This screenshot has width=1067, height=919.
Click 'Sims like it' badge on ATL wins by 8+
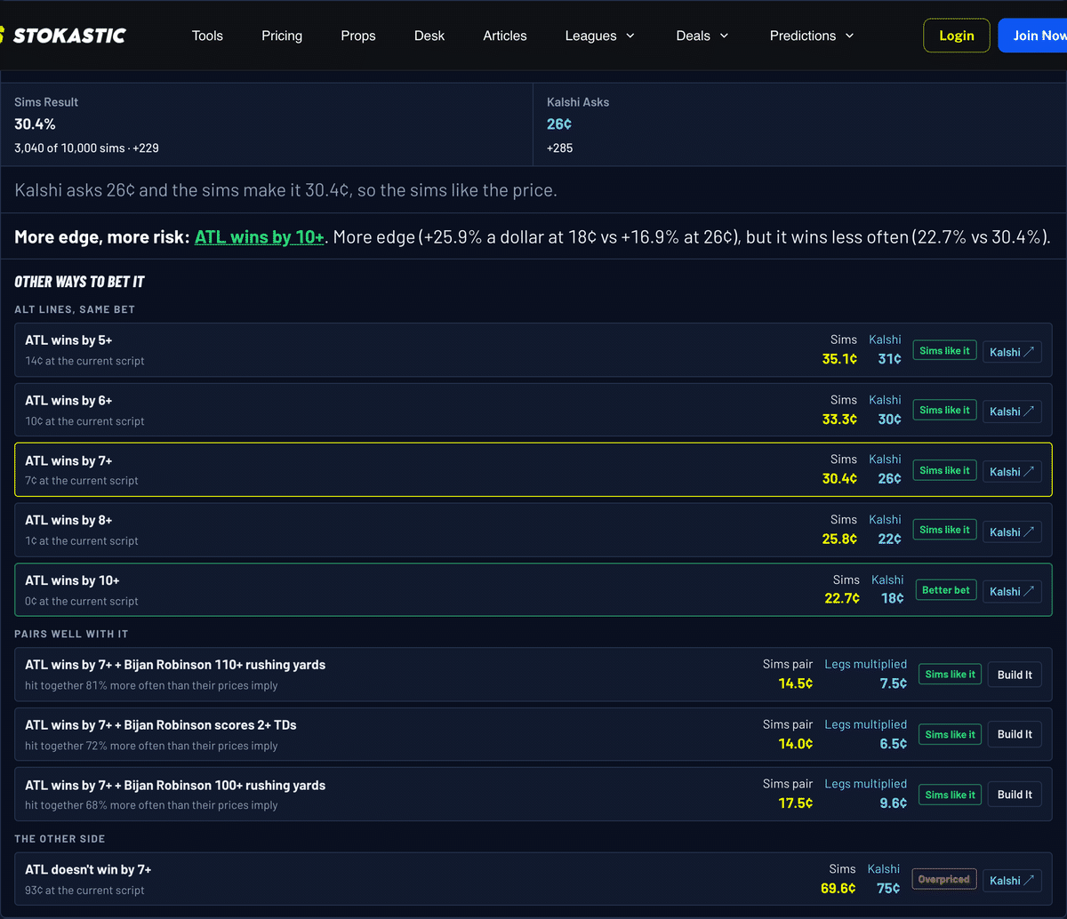pos(945,531)
